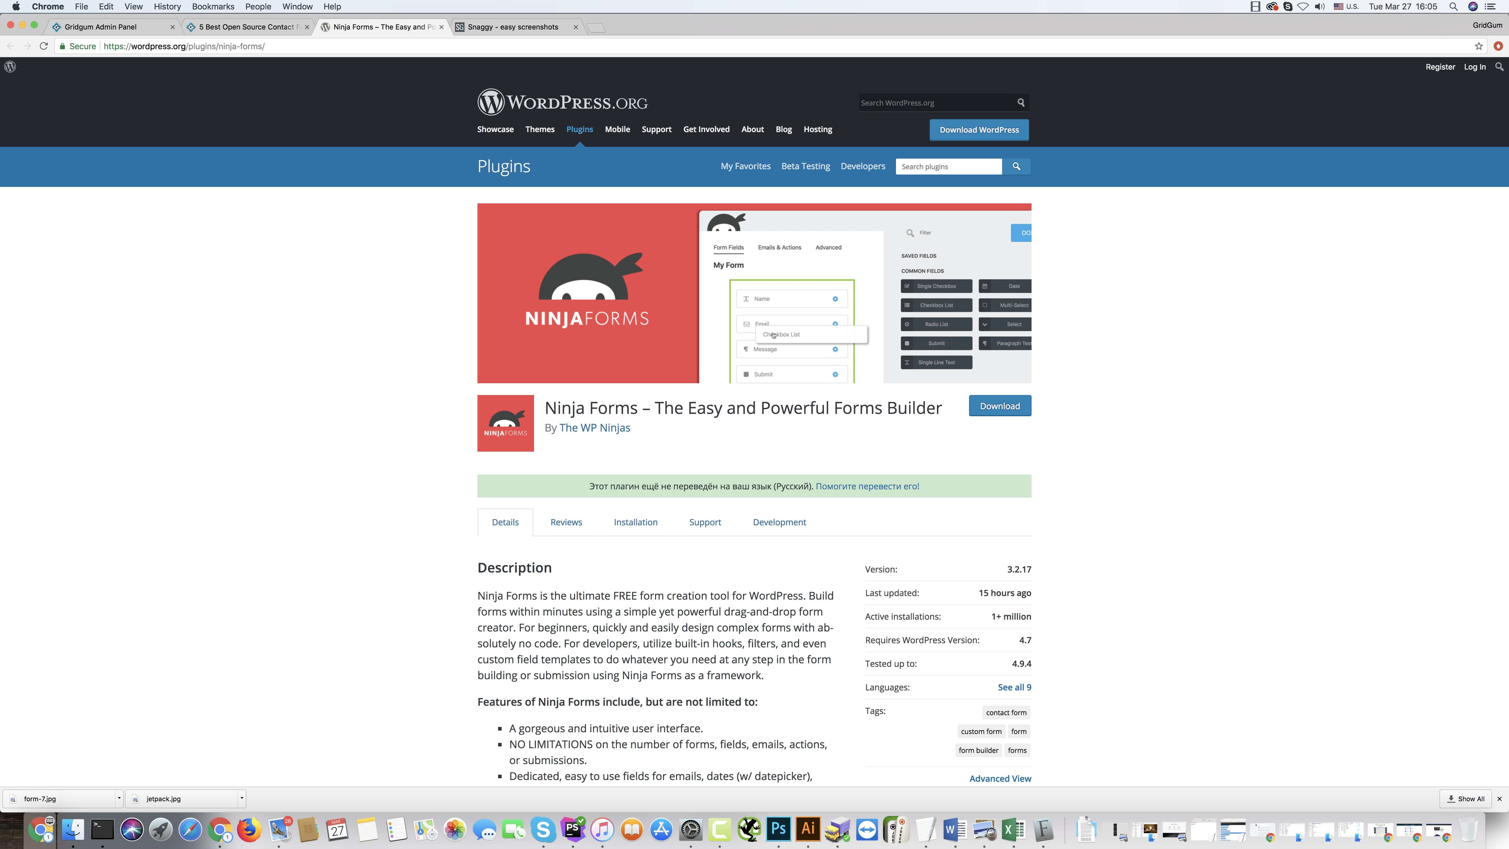Open TeamViewer from the dock
1509x849 pixels.
(x=867, y=830)
